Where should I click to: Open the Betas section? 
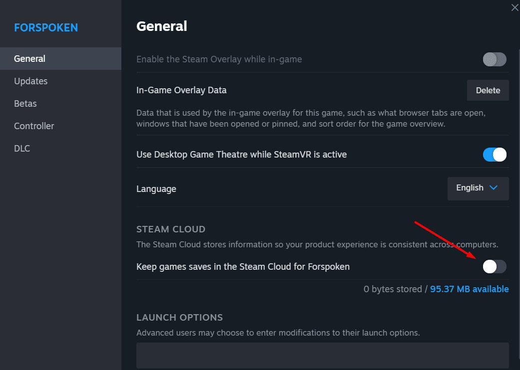(25, 104)
